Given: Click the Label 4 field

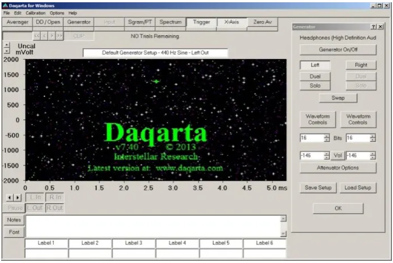Looking at the screenshot, I should tap(177, 243).
